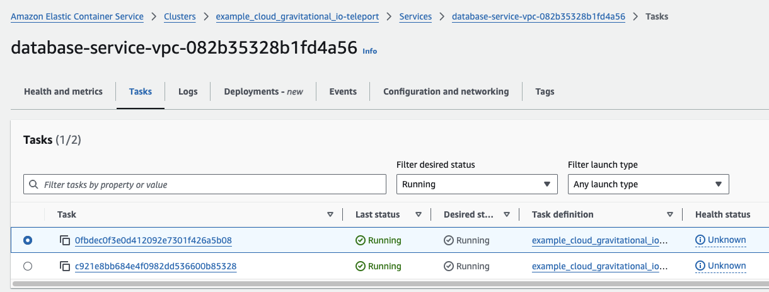Sort by Task column arrow icon
This screenshot has width=769, height=292.
[x=330, y=214]
